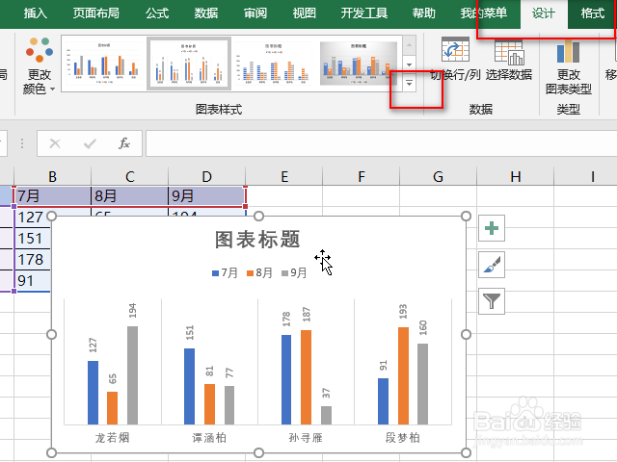Click axis label 段梦柏
Image resolution: width=617 pixels, height=462 pixels.
(403, 437)
